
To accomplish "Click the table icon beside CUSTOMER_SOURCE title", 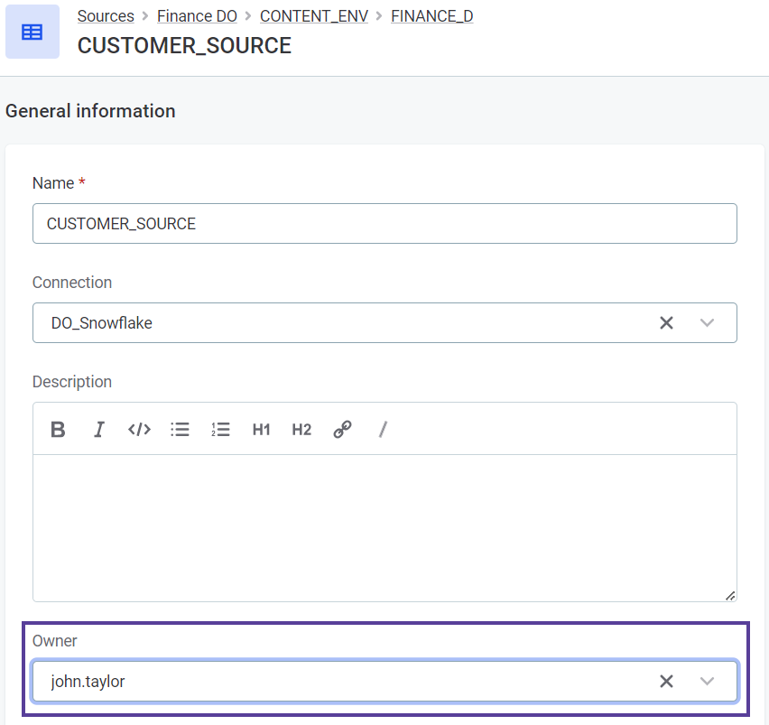I will point(32,33).
